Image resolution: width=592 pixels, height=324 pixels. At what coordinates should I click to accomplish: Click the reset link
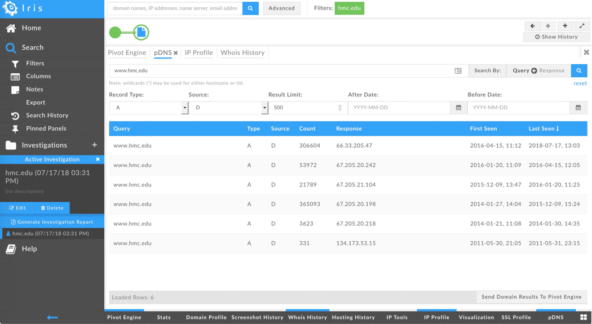(580, 83)
